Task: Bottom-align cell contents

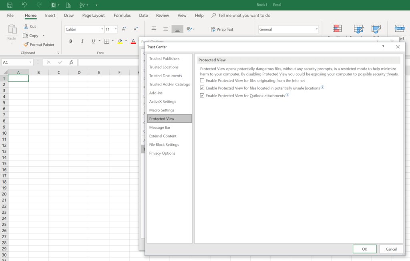Action: point(177,29)
